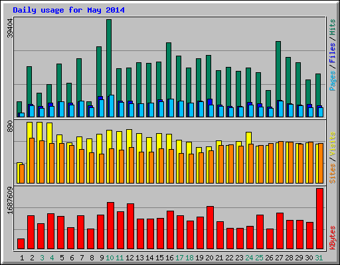Click the shortest red KBytes bar for day 1
The width and height of the screenshot is (340, 265).
point(21,244)
